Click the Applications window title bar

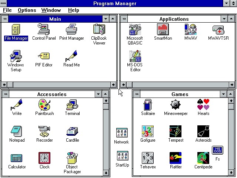coord(174,19)
